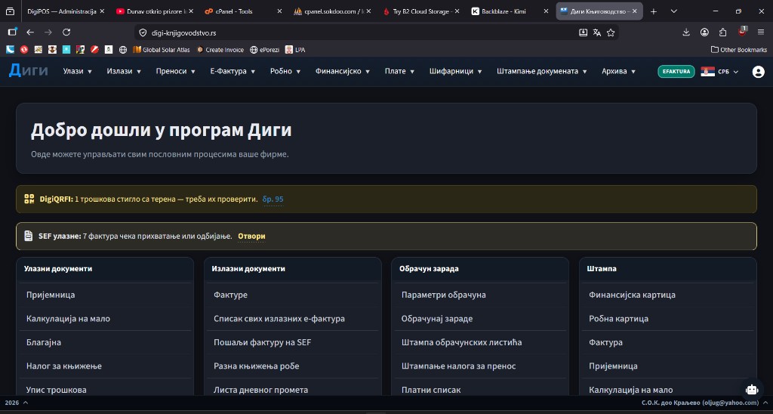This screenshot has height=414, width=773.
Task: Click the QR code icon in the DigiQRFI banner
Action: pyautogui.click(x=29, y=199)
